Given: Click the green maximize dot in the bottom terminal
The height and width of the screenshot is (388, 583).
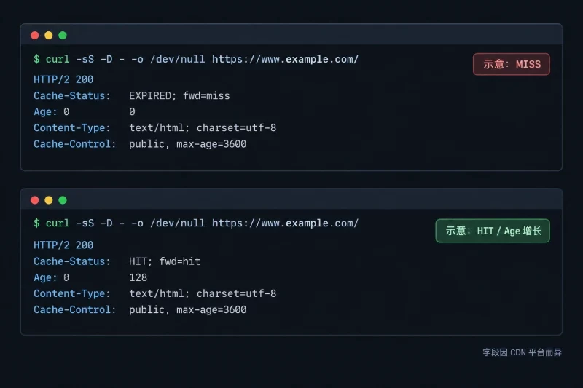Looking at the screenshot, I should tap(63, 200).
